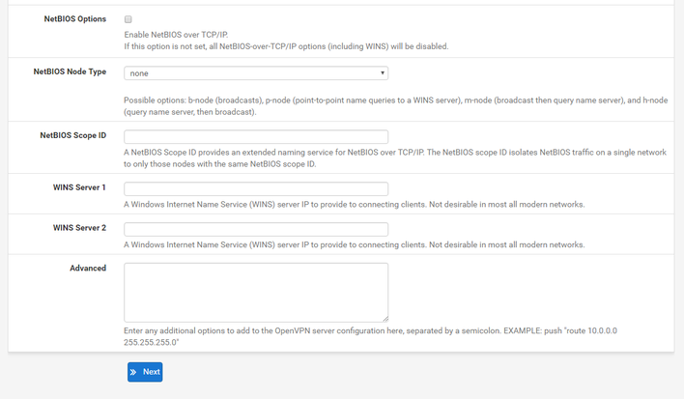Click the 'If this option is not set' note
The height and width of the screenshot is (399, 684).
[x=286, y=46]
